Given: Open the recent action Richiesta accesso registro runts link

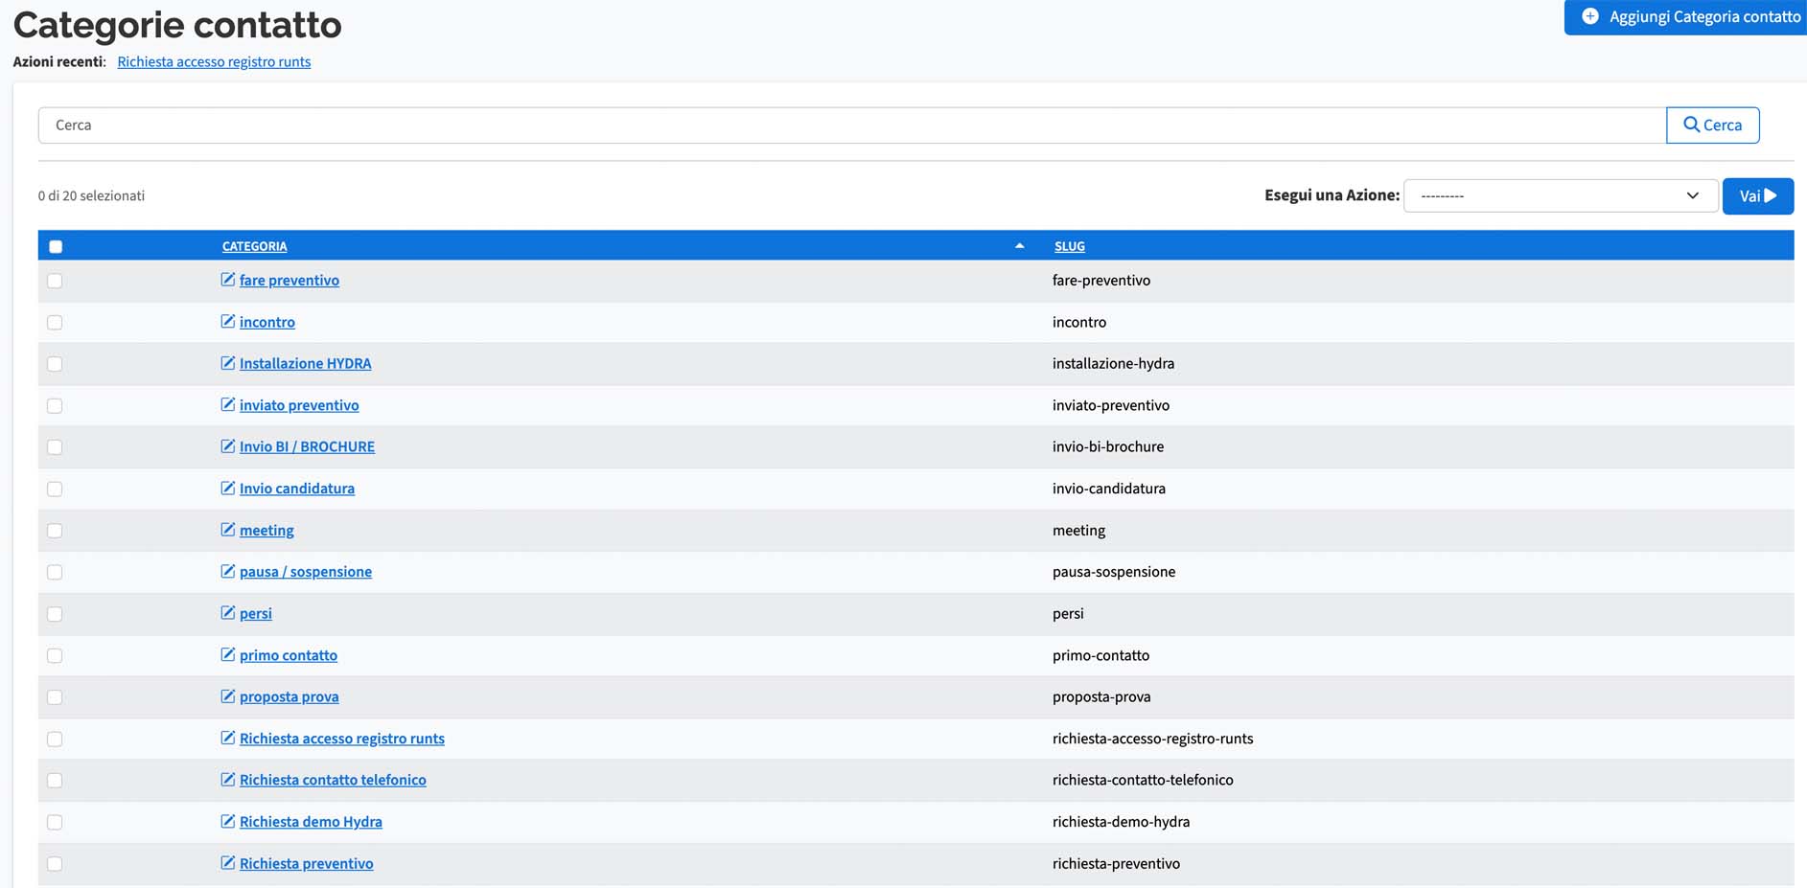Looking at the screenshot, I should tap(214, 61).
